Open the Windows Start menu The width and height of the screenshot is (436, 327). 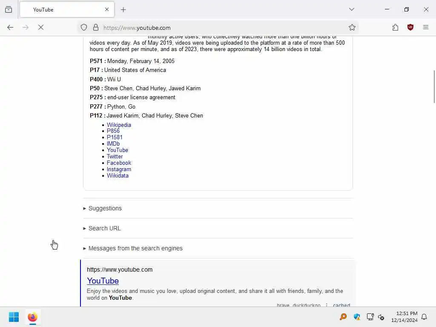pos(14,317)
